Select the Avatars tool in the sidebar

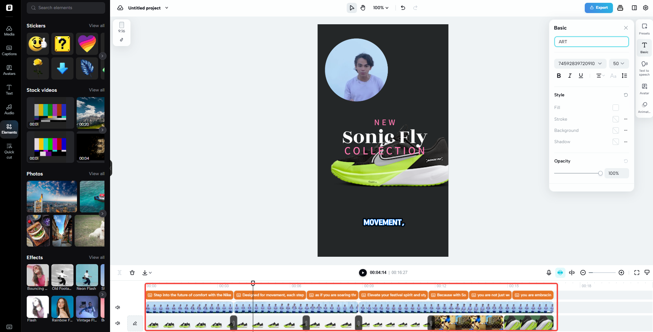pyautogui.click(x=9, y=70)
